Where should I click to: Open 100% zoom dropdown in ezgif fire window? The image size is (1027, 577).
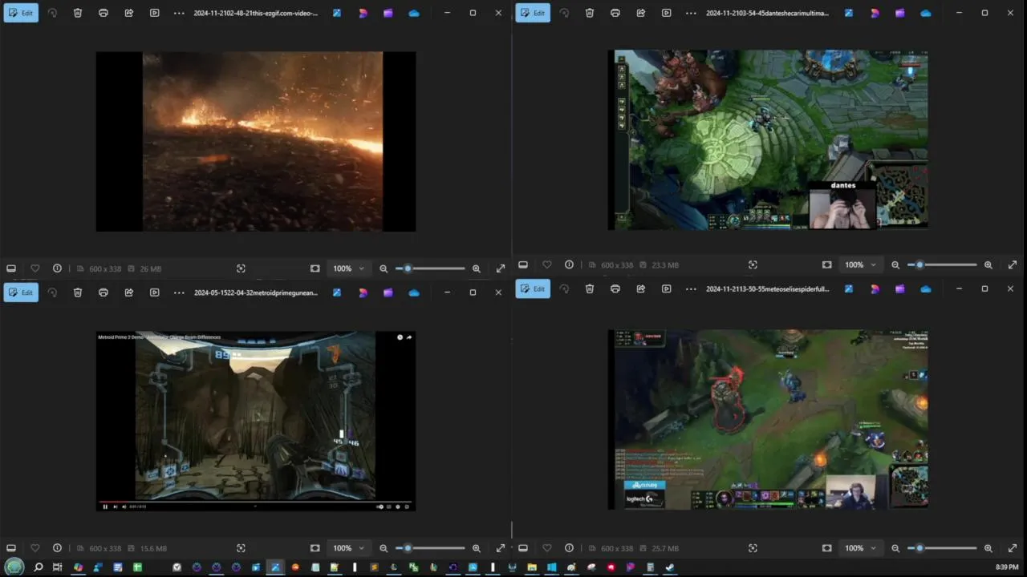pyautogui.click(x=349, y=268)
